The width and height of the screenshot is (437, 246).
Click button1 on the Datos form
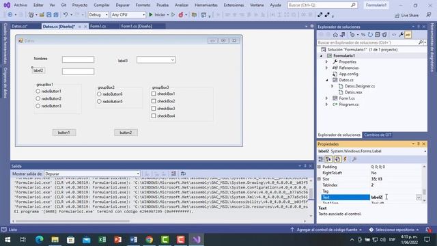[64, 133]
